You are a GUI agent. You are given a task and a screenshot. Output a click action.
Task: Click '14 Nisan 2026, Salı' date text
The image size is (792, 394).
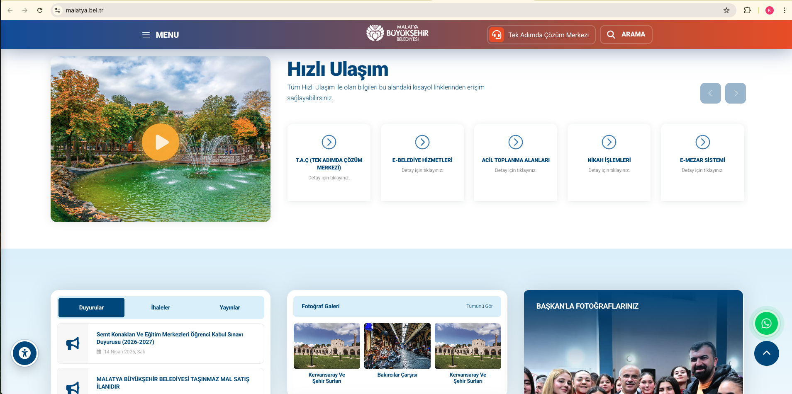pyautogui.click(x=124, y=352)
